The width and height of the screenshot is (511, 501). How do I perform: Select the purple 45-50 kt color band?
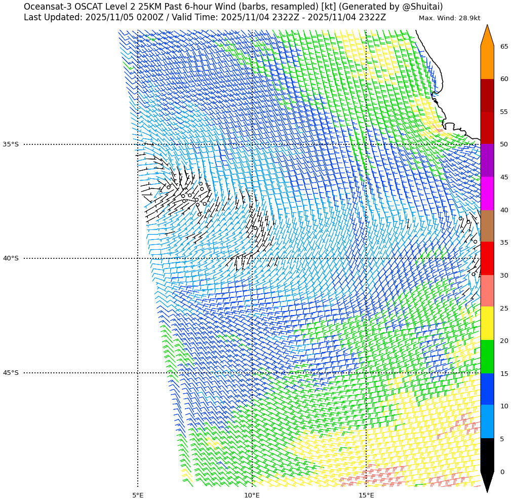tap(487, 161)
